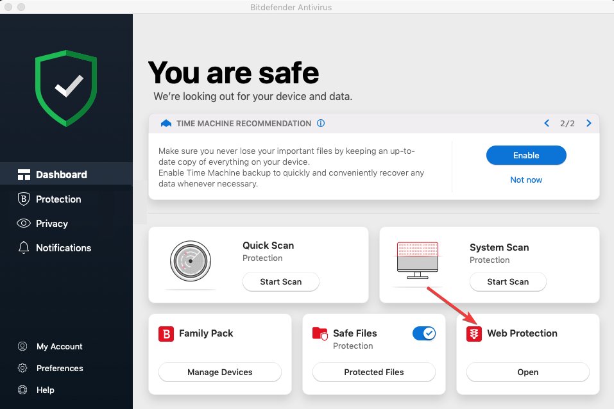Click the Protection shield B icon

(x=24, y=199)
